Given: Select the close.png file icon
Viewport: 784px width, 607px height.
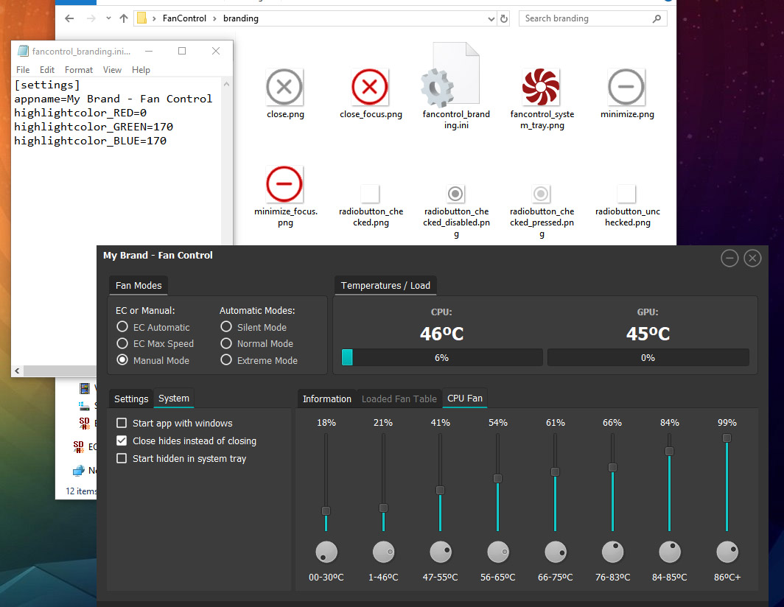Looking at the screenshot, I should 284,87.
